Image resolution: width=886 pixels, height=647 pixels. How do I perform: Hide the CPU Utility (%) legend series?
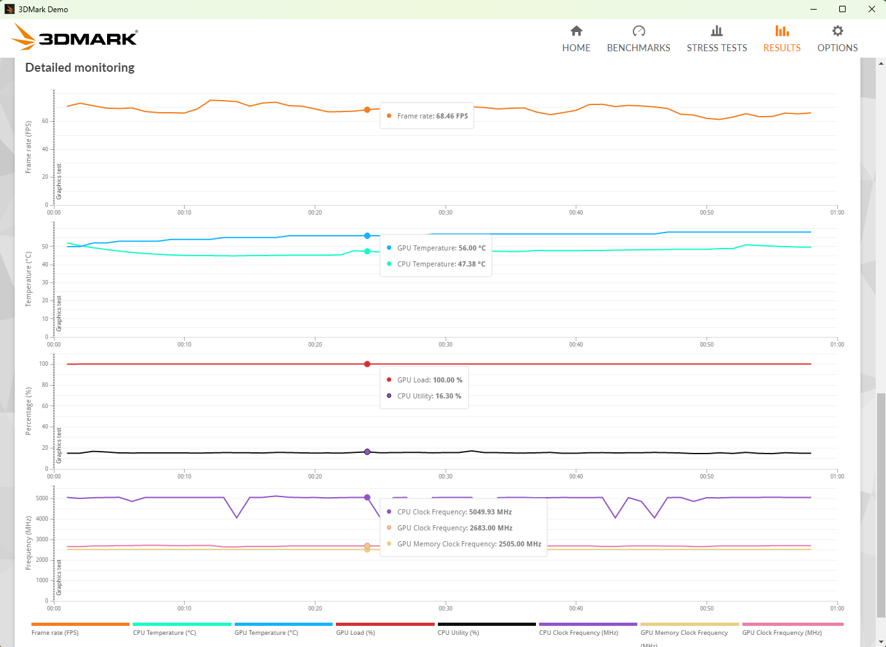pyautogui.click(x=487, y=628)
